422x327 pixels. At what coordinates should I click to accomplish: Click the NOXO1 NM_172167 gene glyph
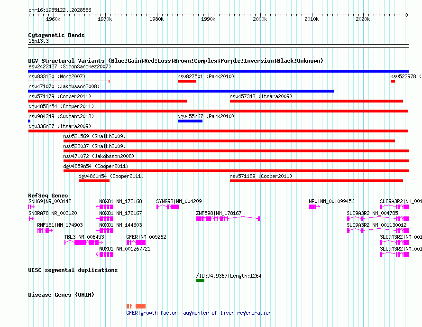click(x=105, y=219)
